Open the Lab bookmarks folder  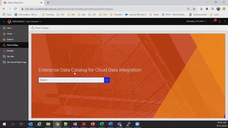[82, 15]
